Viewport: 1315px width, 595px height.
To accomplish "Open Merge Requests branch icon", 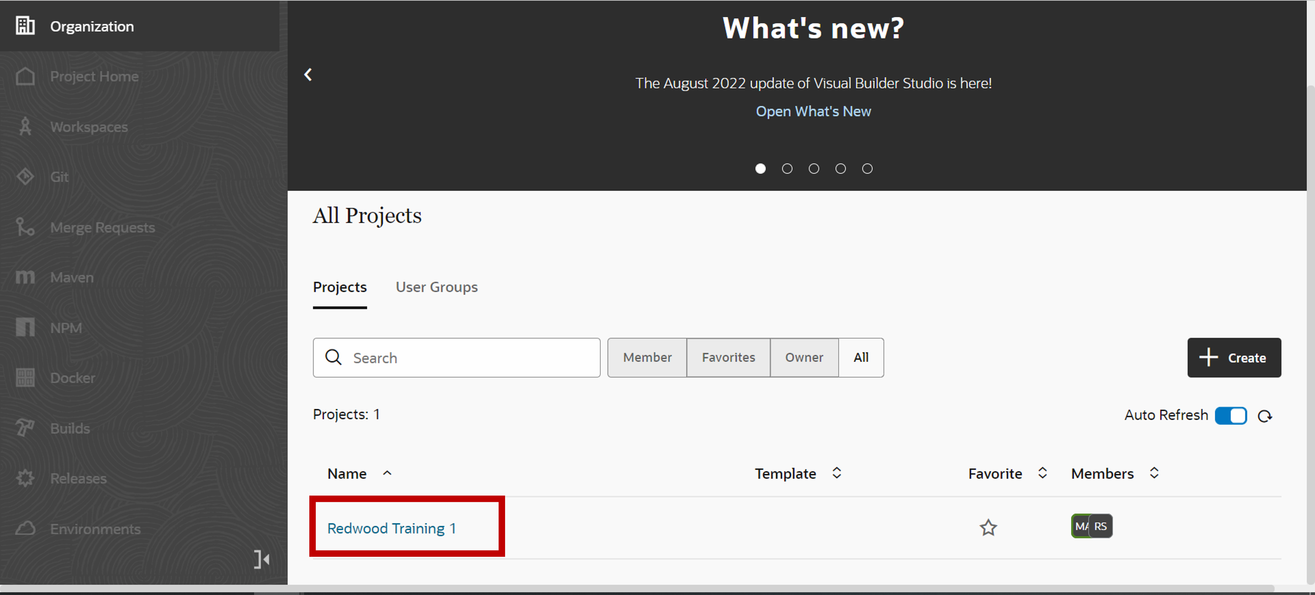I will pos(25,227).
